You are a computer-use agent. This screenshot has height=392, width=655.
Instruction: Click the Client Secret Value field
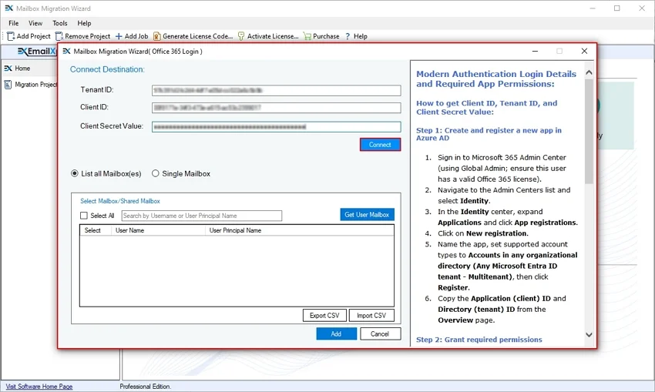pos(276,126)
